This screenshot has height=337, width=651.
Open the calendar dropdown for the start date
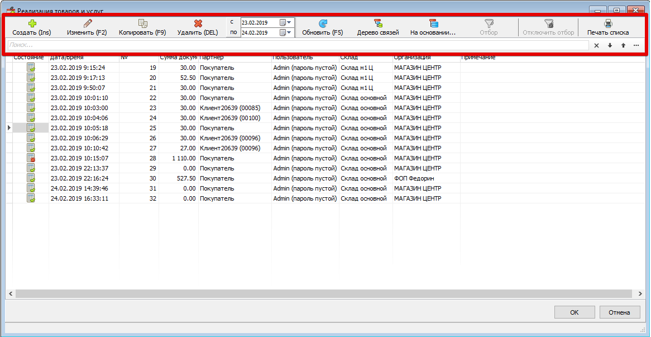(285, 22)
